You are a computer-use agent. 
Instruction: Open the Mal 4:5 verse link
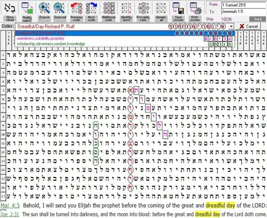click(x=10, y=205)
